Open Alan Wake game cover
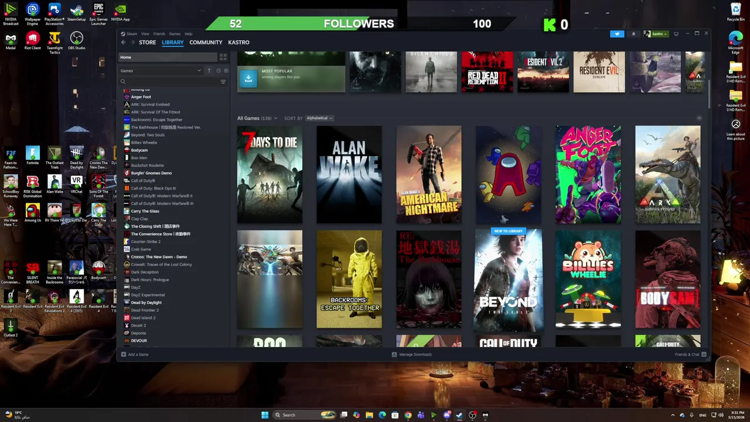 click(349, 174)
